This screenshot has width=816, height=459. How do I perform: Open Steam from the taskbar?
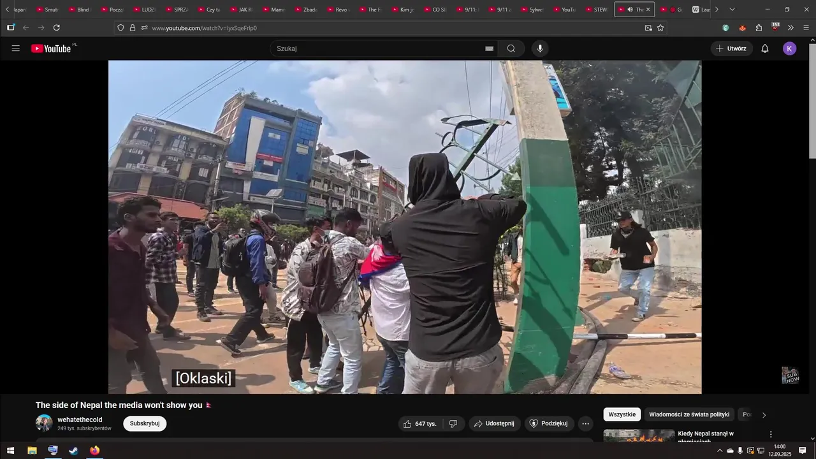point(74,451)
